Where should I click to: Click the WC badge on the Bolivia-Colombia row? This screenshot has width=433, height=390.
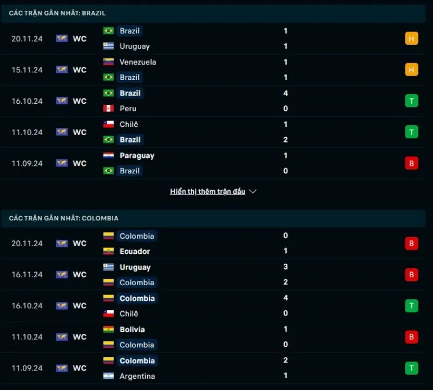pos(72,337)
